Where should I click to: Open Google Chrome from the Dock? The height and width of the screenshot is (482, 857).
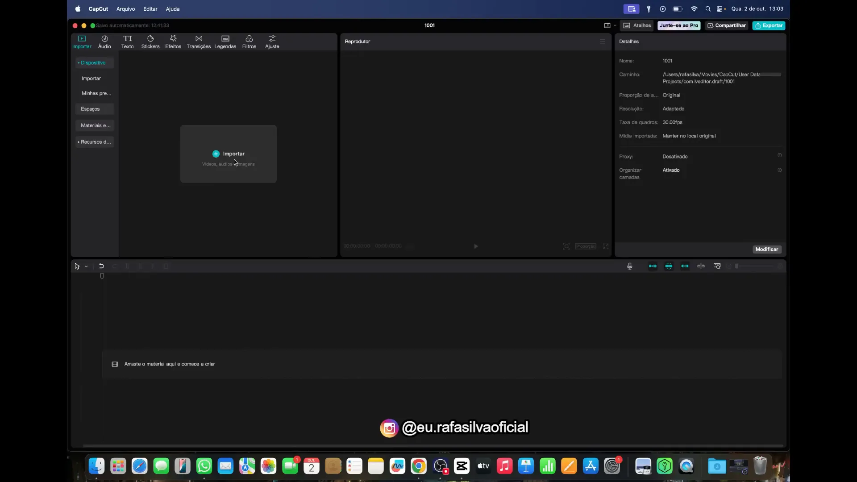coord(419,466)
